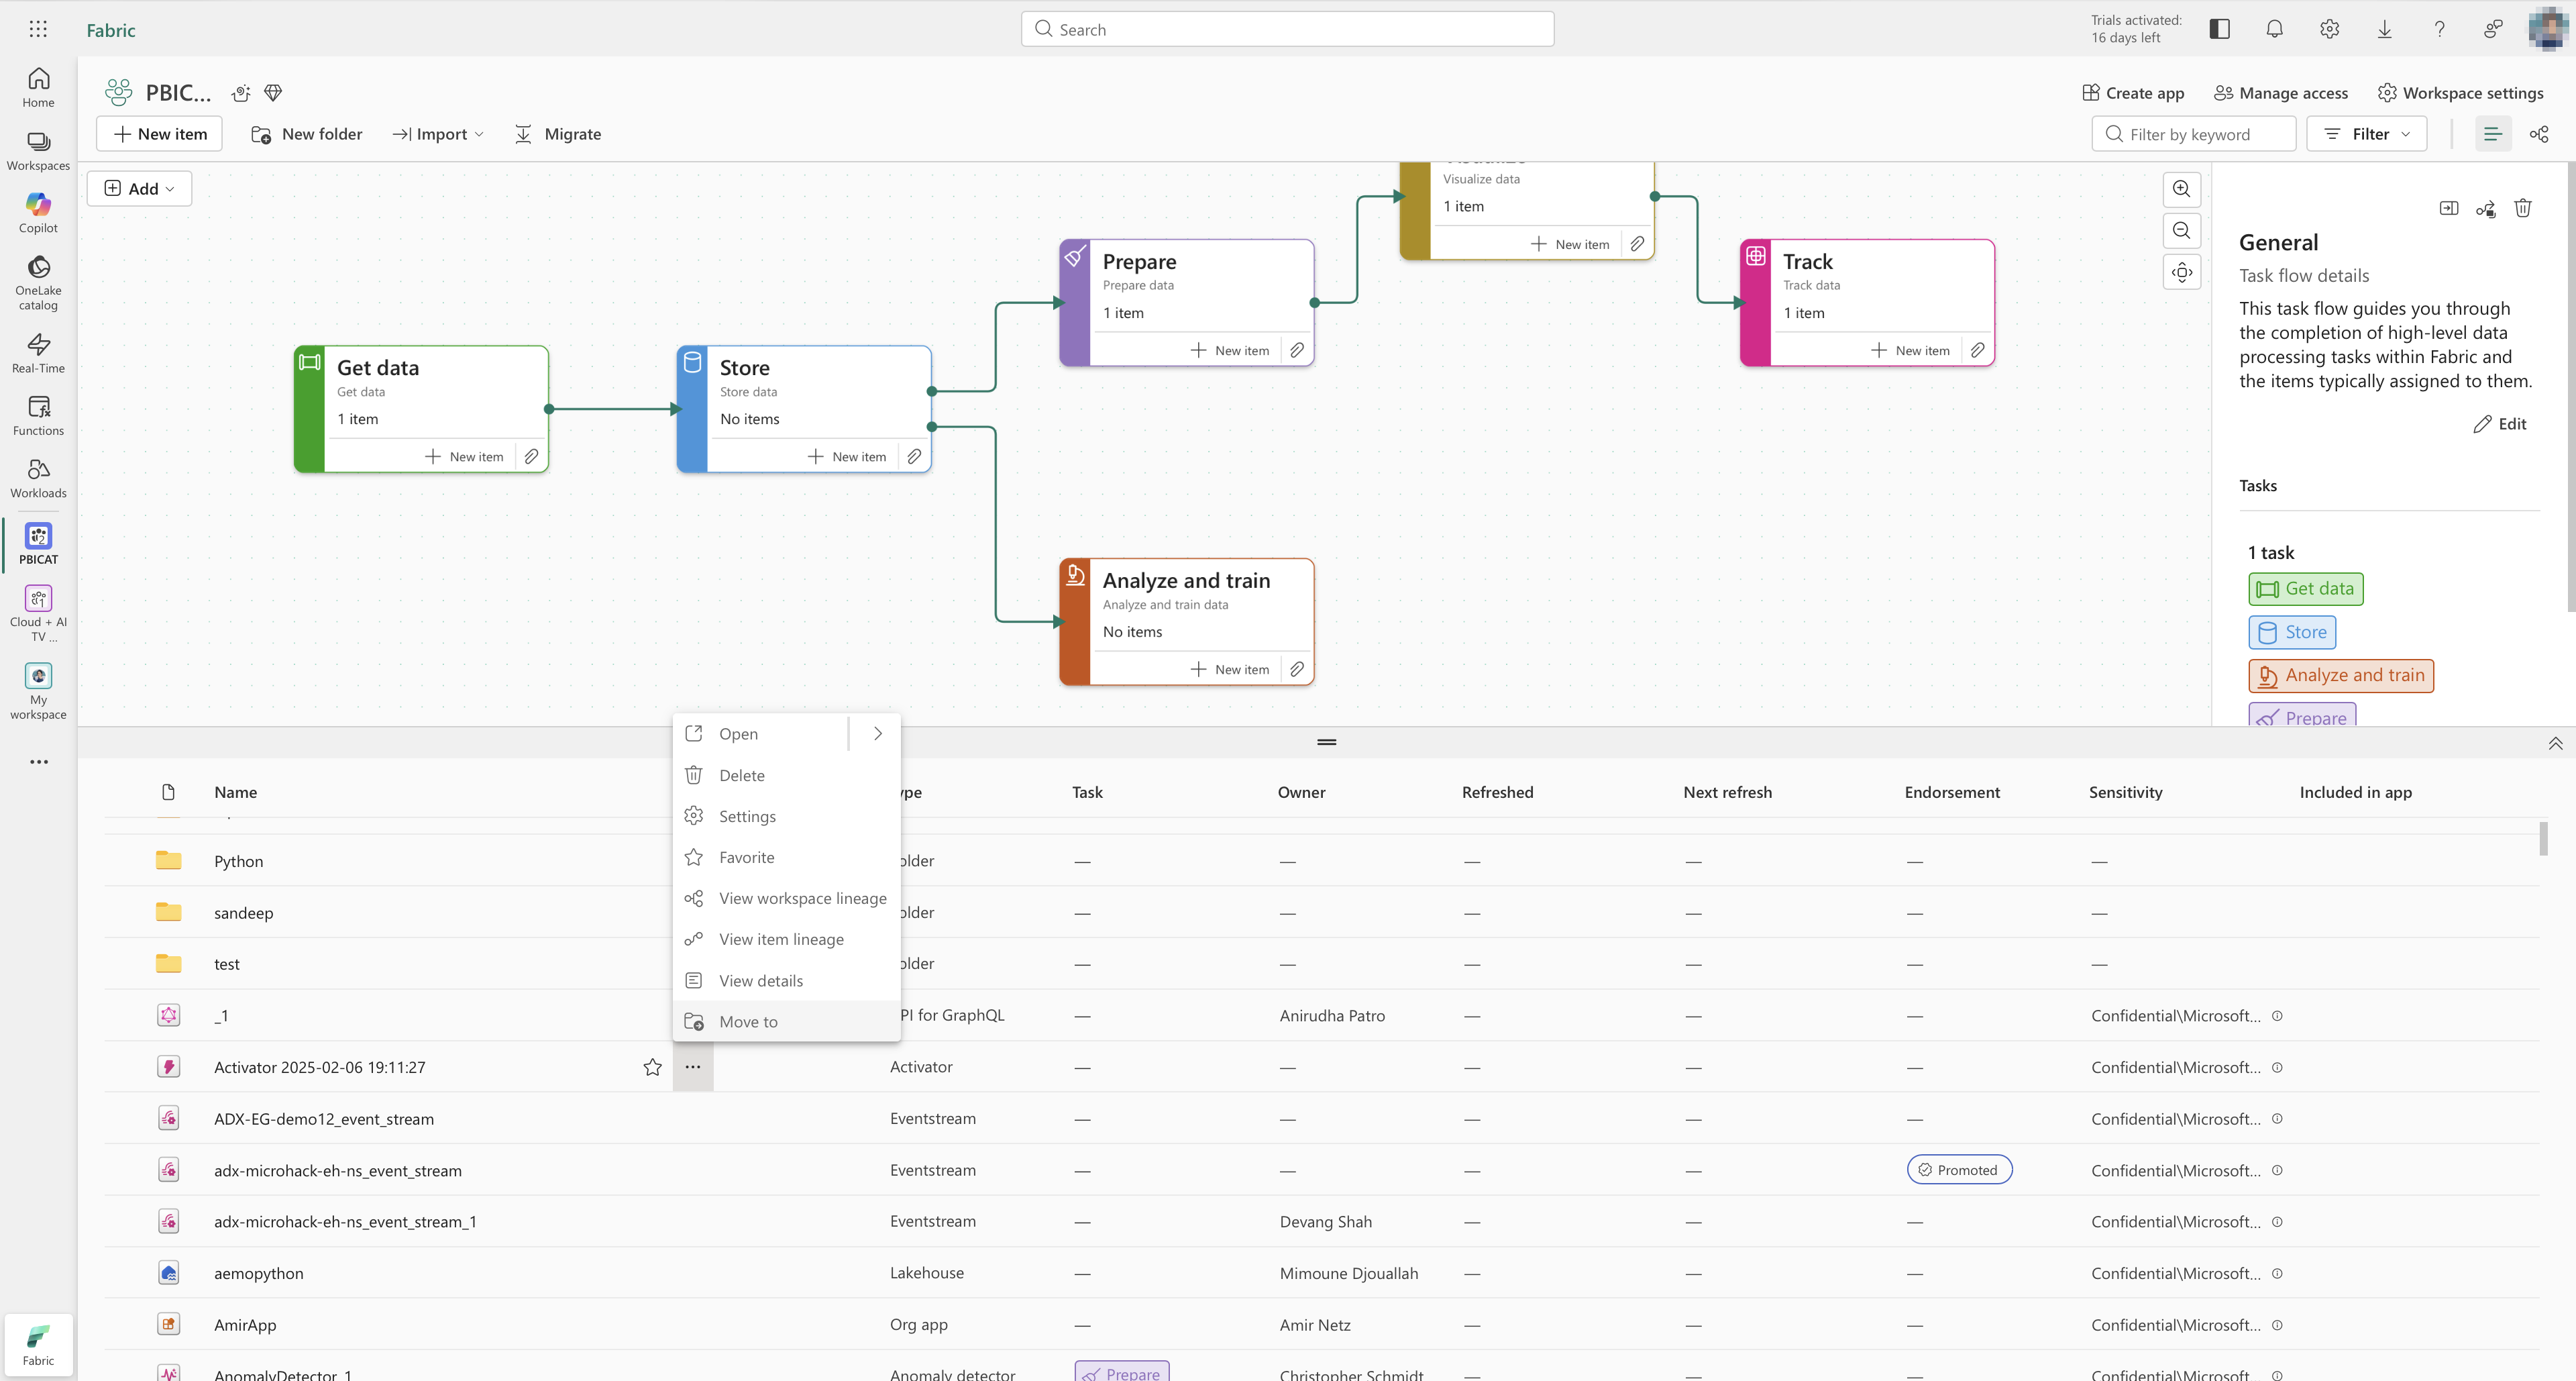Attach items to the Track task
The image size is (2576, 1381).
click(x=1977, y=350)
